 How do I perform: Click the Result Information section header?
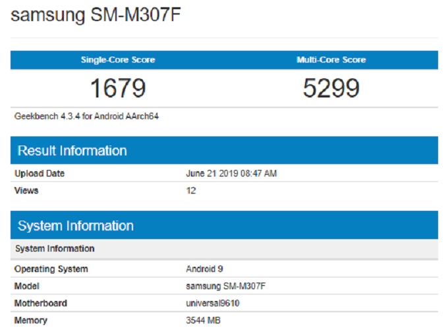click(x=72, y=151)
